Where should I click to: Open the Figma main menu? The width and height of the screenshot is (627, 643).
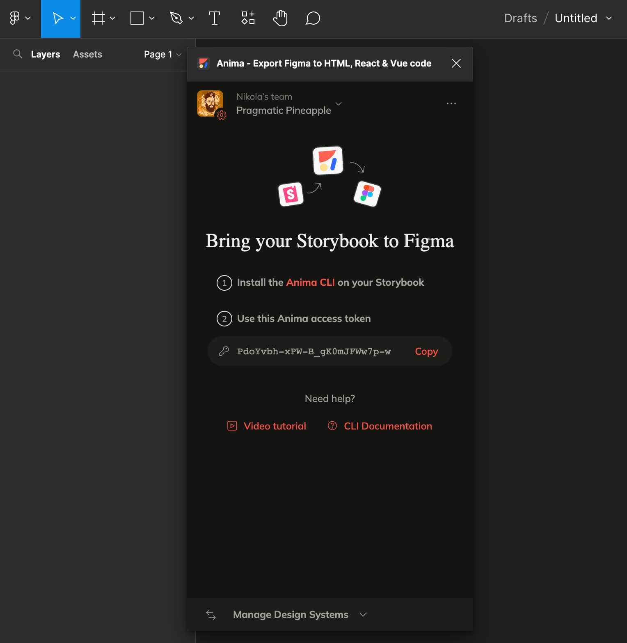pyautogui.click(x=19, y=18)
